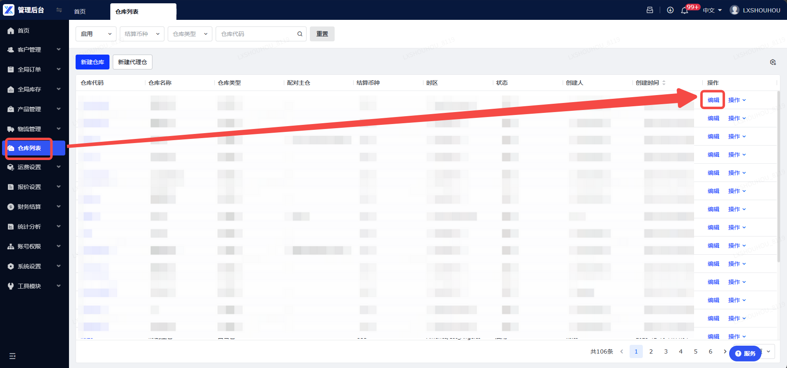Select the 仓库列表 tab
This screenshot has height=368, width=787.
tap(143, 12)
